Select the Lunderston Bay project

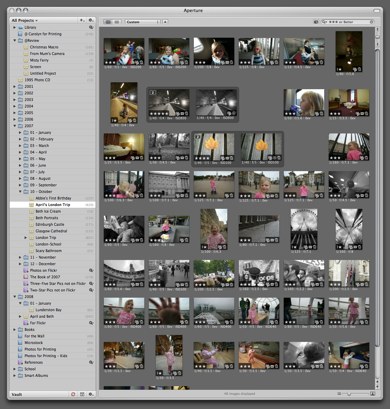(x=53, y=310)
